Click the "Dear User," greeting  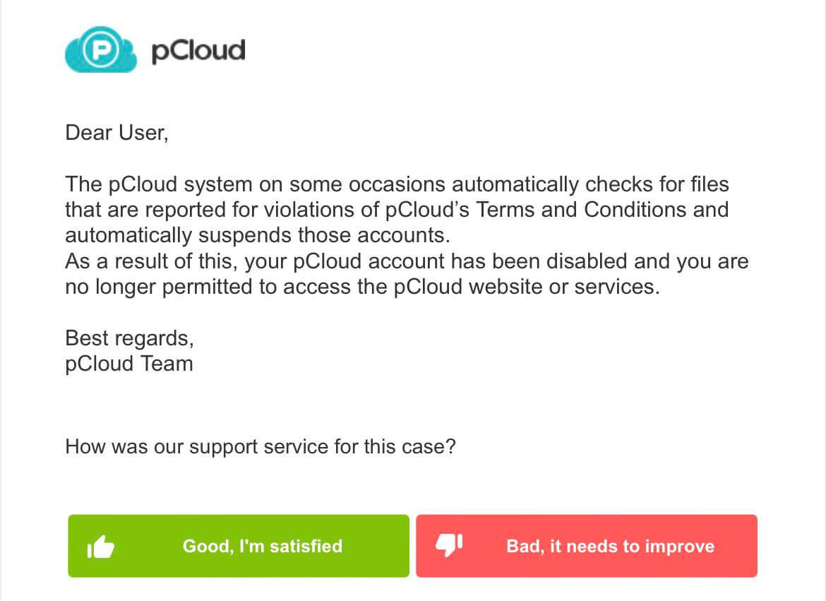coord(116,133)
